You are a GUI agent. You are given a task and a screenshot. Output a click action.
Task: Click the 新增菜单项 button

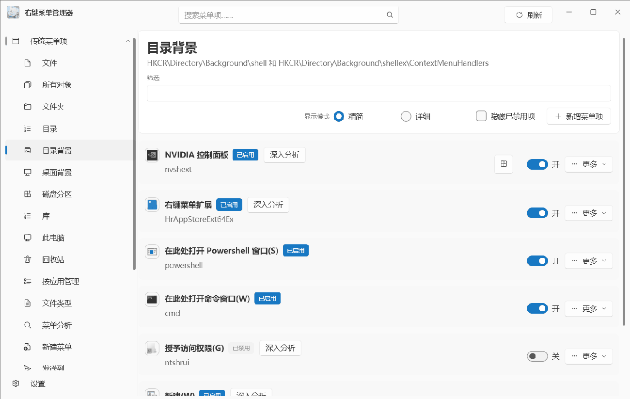tap(579, 116)
